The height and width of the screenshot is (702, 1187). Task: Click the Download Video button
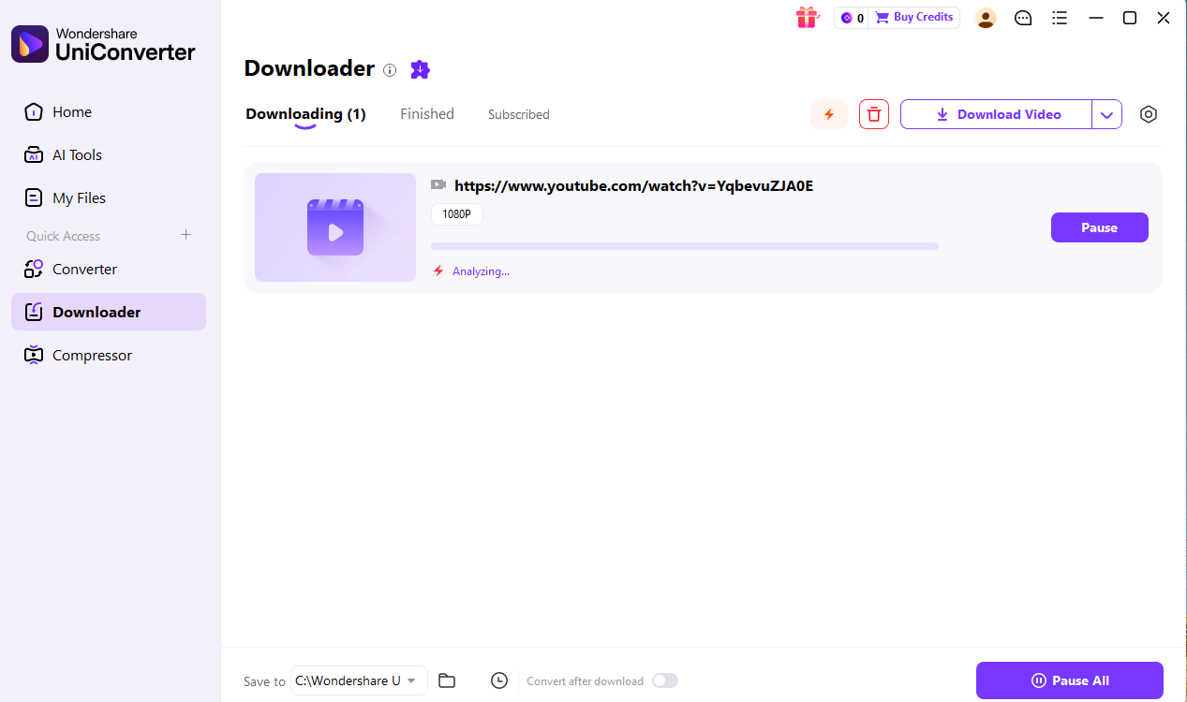tap(997, 114)
